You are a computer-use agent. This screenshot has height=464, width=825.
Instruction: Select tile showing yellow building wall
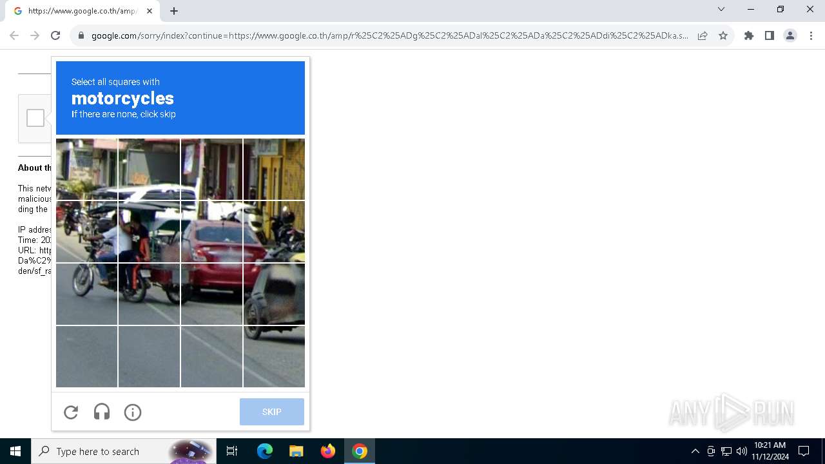point(274,169)
